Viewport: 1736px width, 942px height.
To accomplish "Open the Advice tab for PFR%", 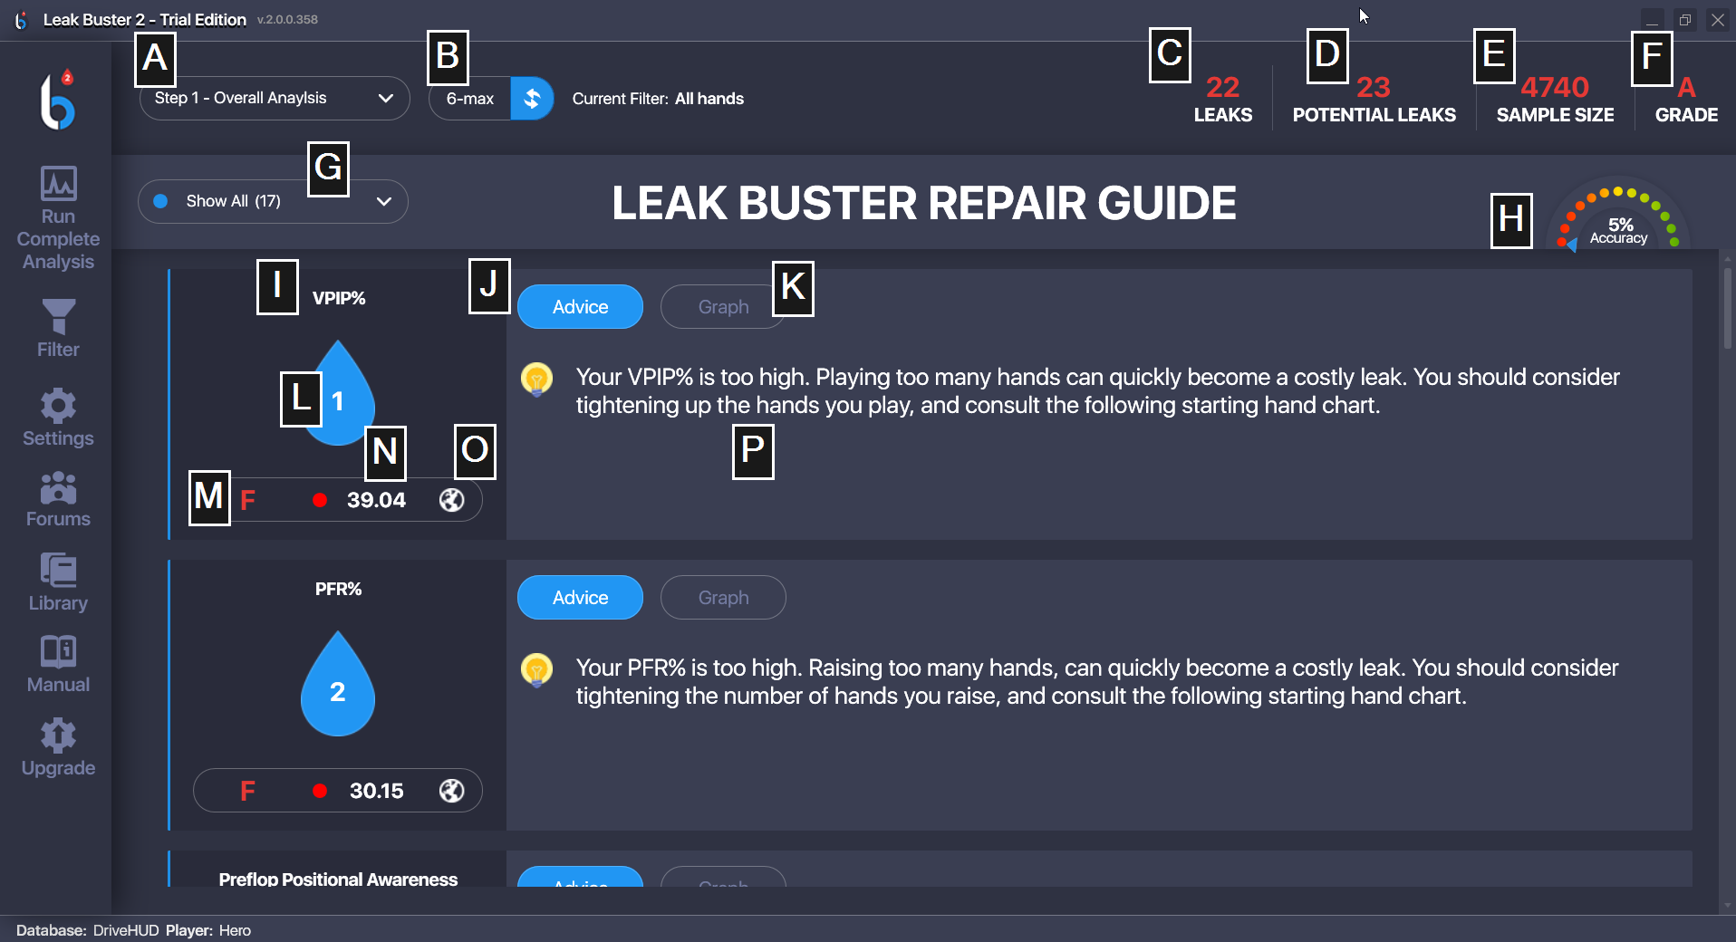I will pos(580,598).
